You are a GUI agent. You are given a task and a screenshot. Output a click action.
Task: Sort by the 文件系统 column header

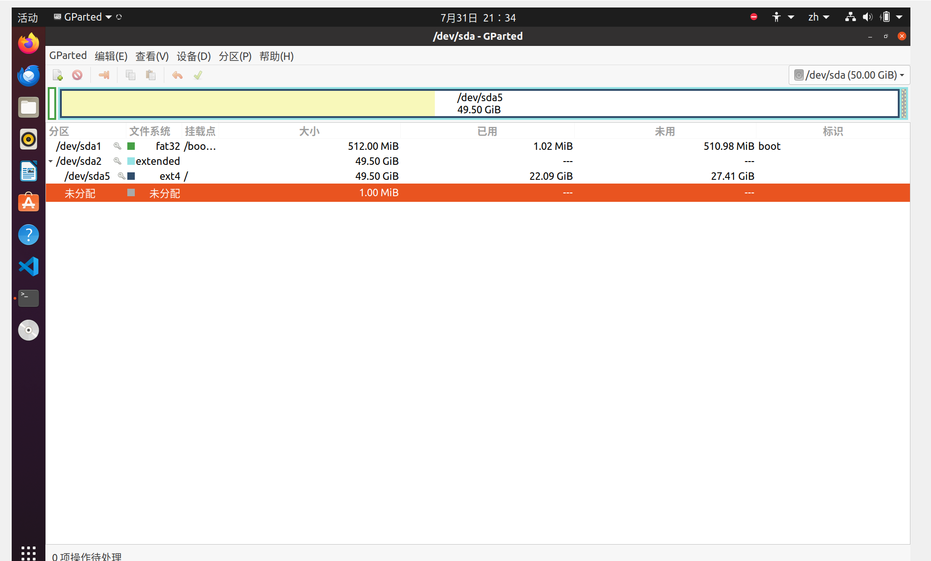pos(154,131)
